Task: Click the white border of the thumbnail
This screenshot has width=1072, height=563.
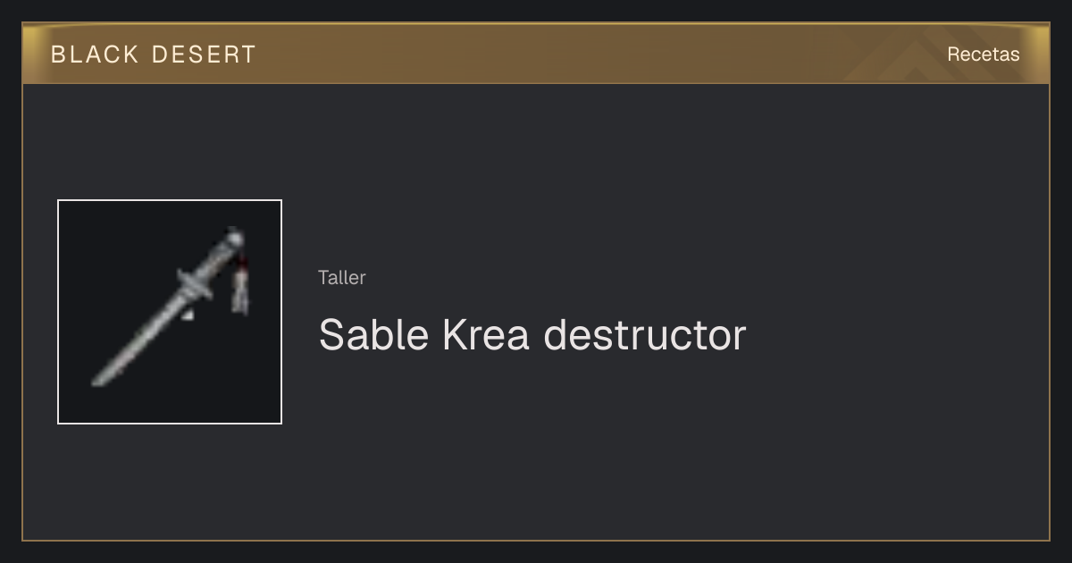Action: (x=170, y=200)
